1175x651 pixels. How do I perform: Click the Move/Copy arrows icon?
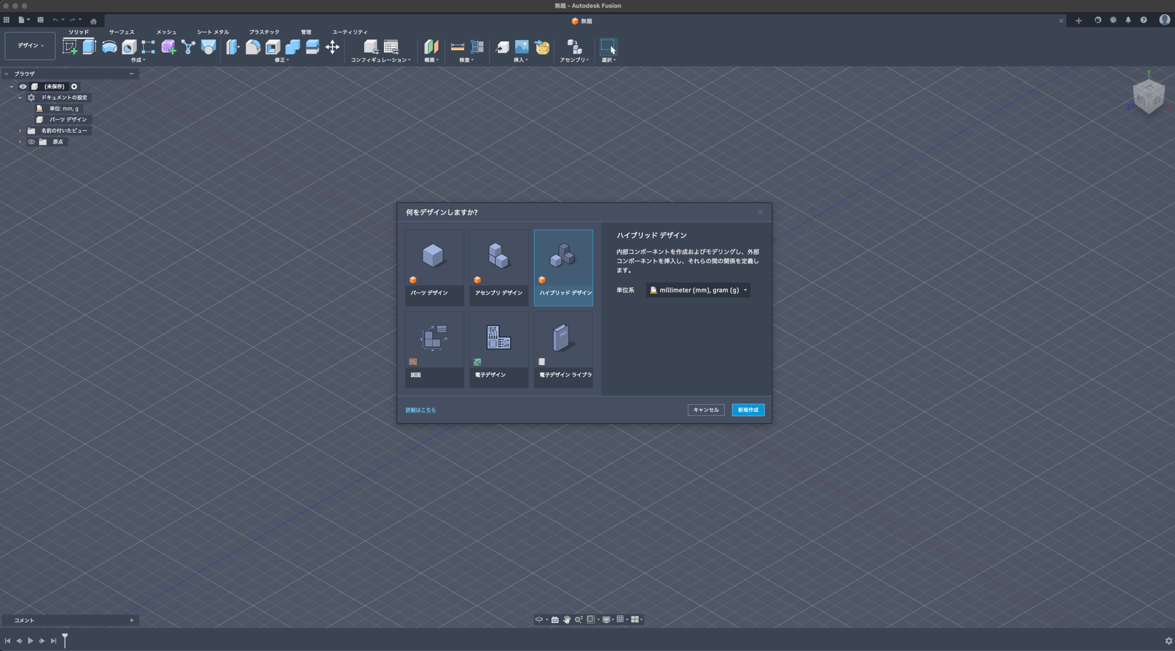point(332,47)
